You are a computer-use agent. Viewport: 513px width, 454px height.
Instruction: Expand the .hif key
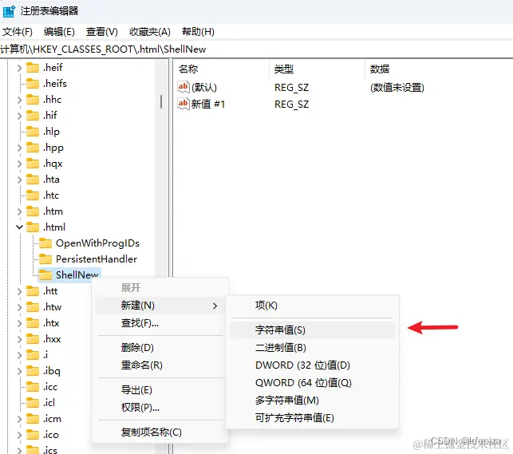[x=20, y=116]
